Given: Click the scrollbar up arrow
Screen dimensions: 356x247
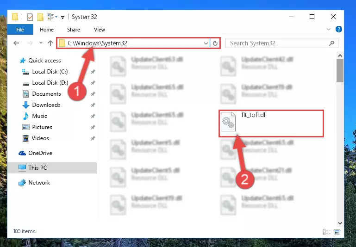Looking at the screenshot, I should tap(340, 56).
